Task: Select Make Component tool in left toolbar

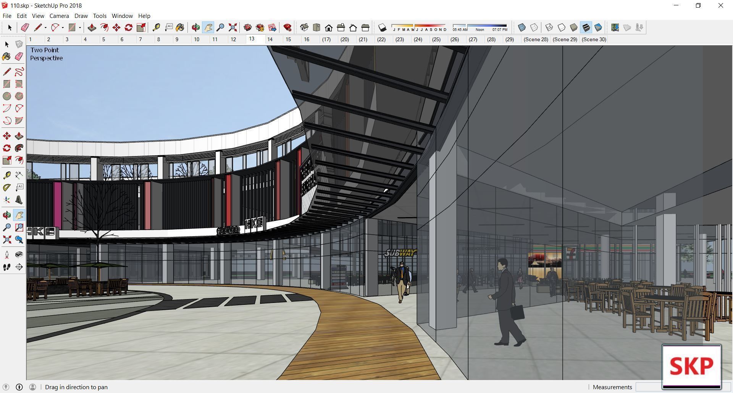Action: pos(19,44)
